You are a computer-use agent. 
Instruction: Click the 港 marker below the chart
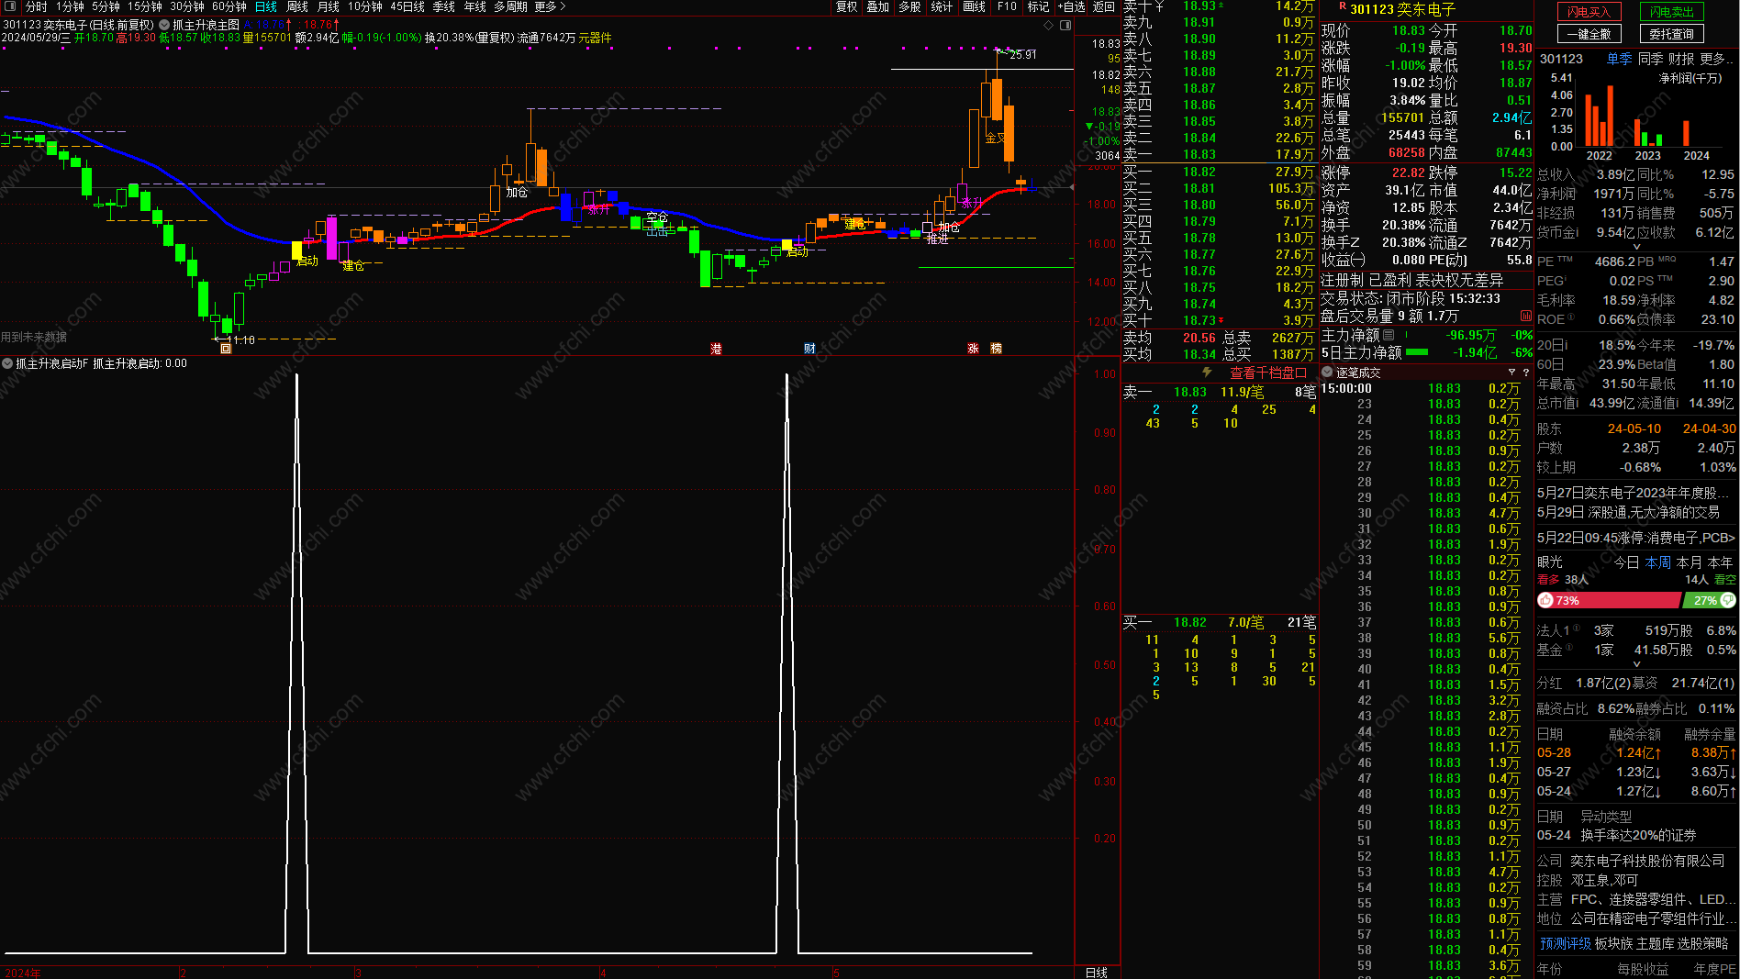point(716,349)
